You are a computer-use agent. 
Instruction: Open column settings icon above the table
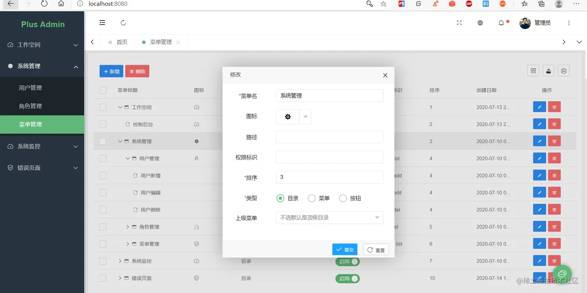533,71
